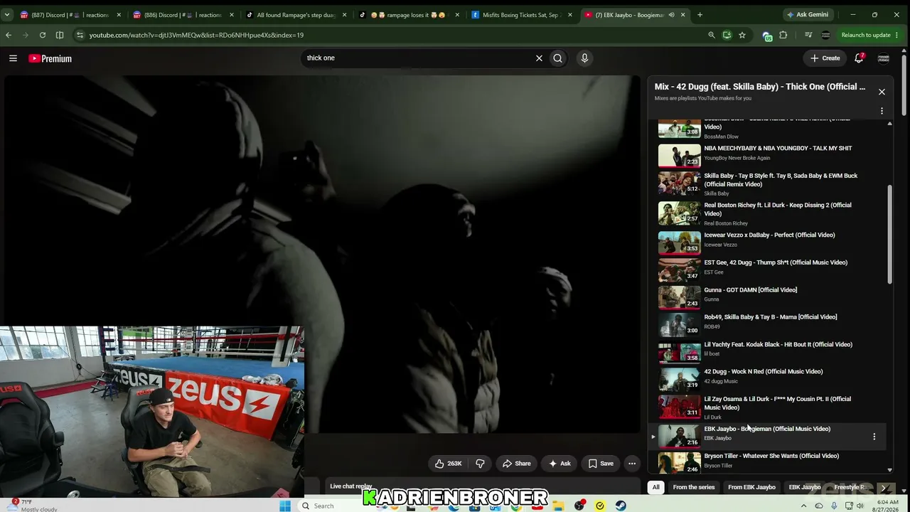Image resolution: width=910 pixels, height=512 pixels.
Task: Bookmark this page with the star
Action: [x=742, y=35]
